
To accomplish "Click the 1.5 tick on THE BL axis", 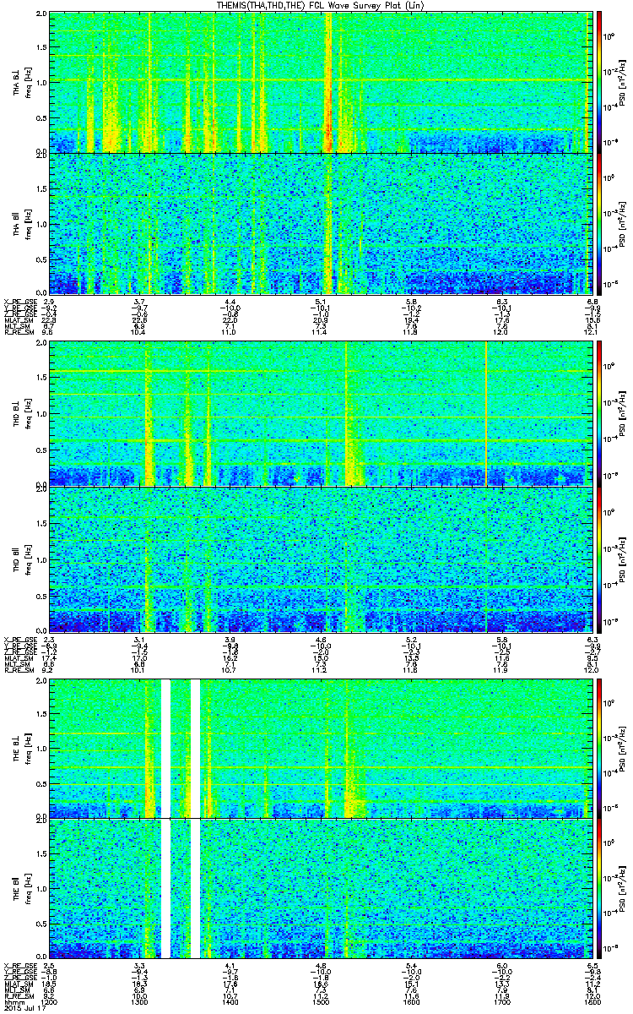I will coord(42,714).
